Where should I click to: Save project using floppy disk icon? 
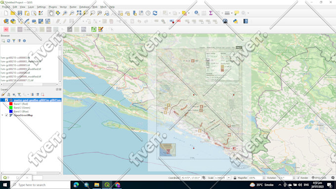pyautogui.click(x=20, y=13)
